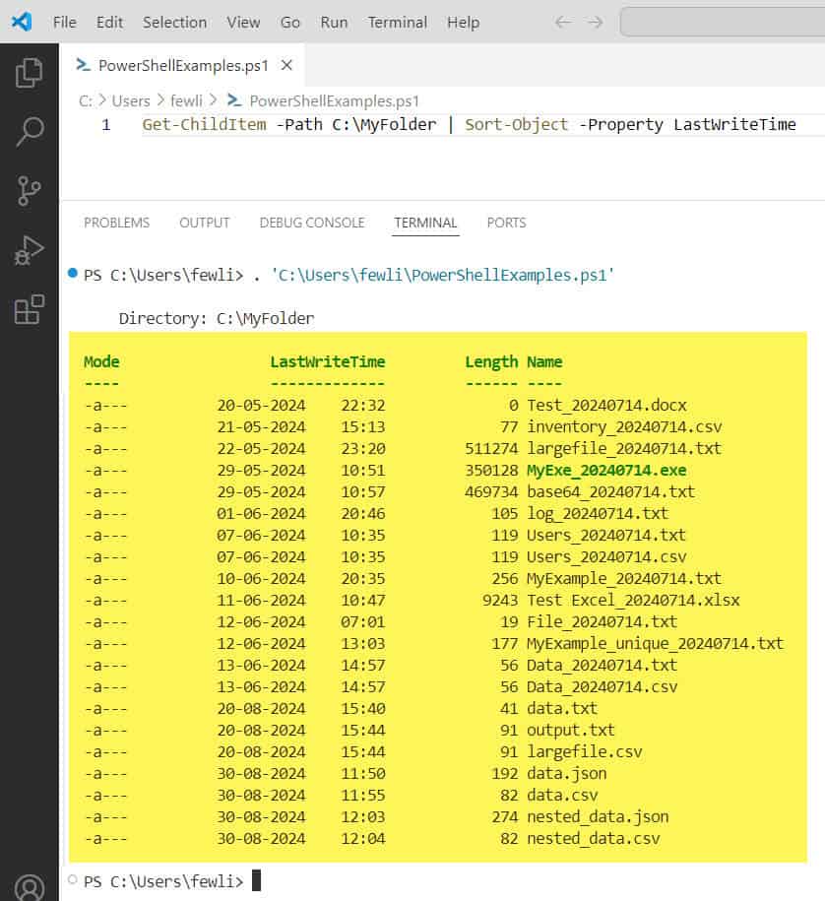The image size is (825, 901).
Task: Open the View menu
Action: (243, 23)
